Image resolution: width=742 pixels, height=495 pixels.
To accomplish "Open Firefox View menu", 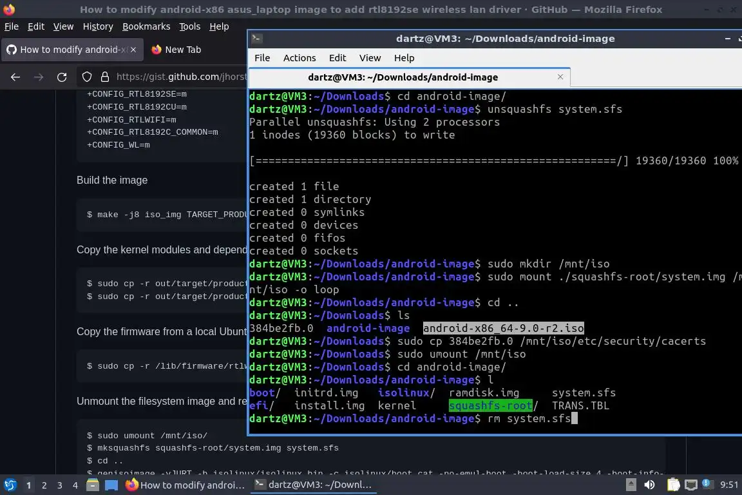I will [63, 26].
